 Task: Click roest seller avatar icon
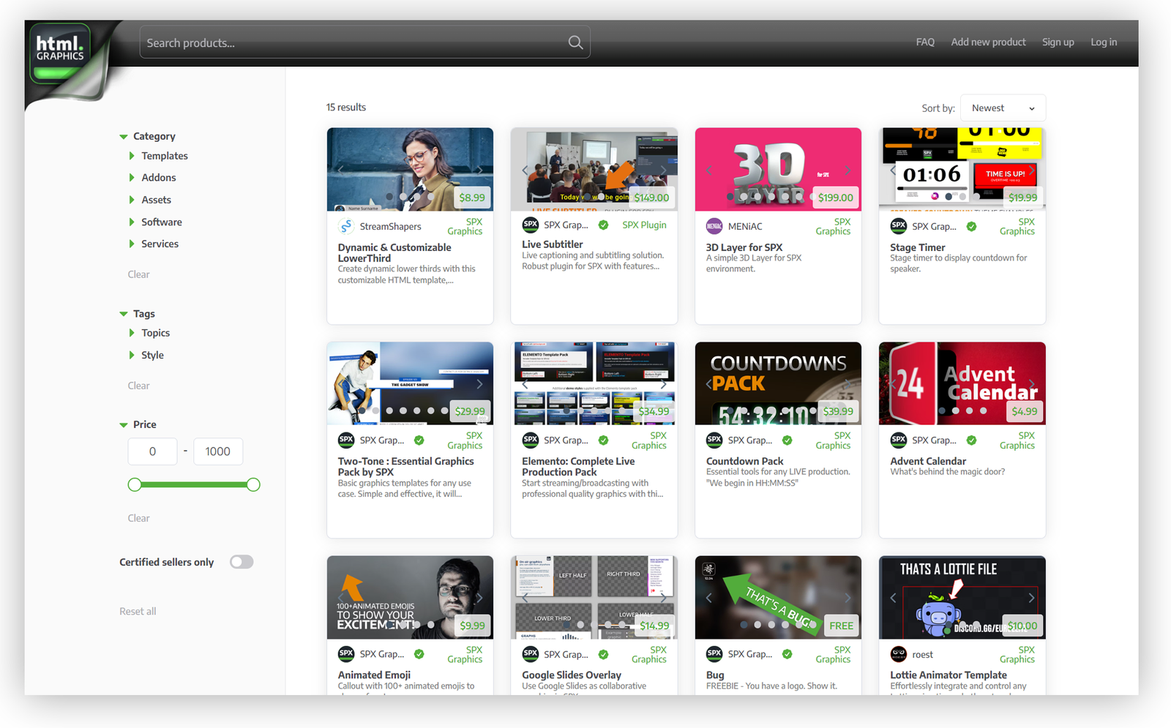[898, 654]
